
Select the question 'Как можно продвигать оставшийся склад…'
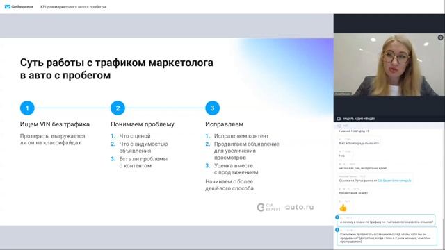point(387,236)
